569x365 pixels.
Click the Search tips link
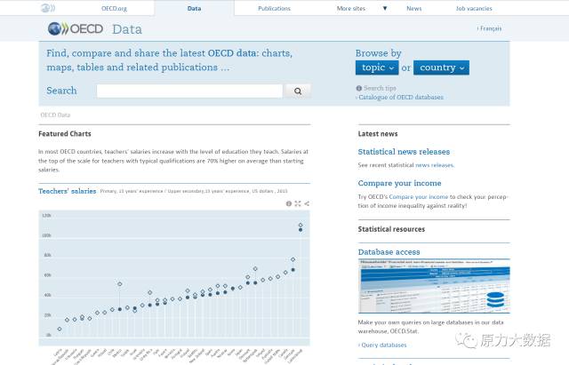[380, 88]
